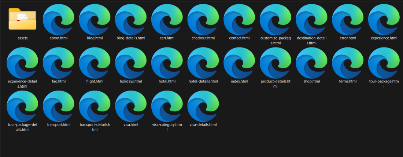Click the 'about.html' file name text
This screenshot has height=157, width=403.
tap(59, 38)
